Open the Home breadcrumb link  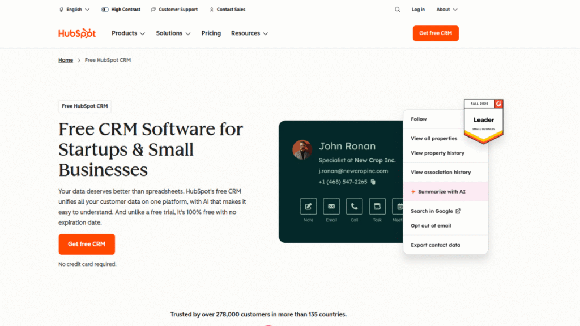(x=66, y=59)
